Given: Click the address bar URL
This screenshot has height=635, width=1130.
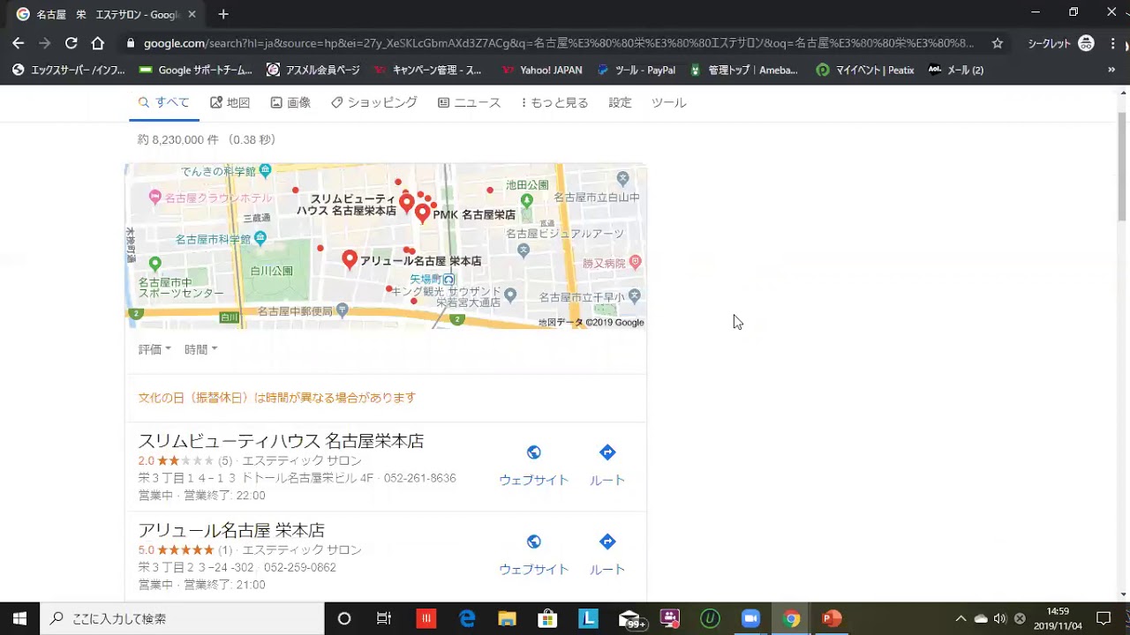Looking at the screenshot, I should pyautogui.click(x=558, y=43).
